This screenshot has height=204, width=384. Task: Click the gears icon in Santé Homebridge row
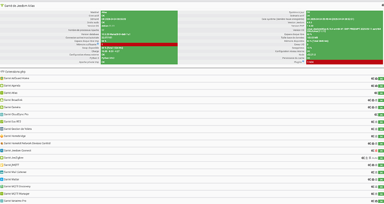372,136
